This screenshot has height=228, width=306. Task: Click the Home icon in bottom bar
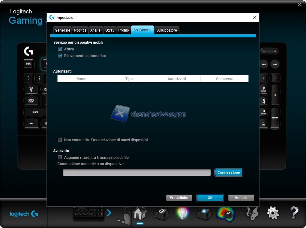(140, 213)
